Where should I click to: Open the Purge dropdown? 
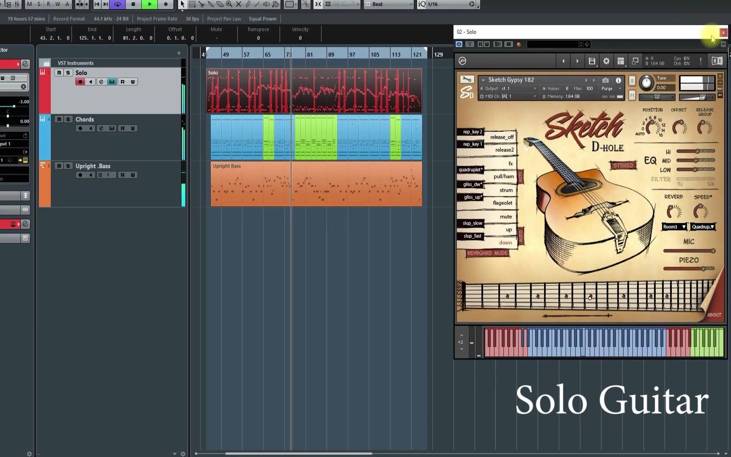611,88
